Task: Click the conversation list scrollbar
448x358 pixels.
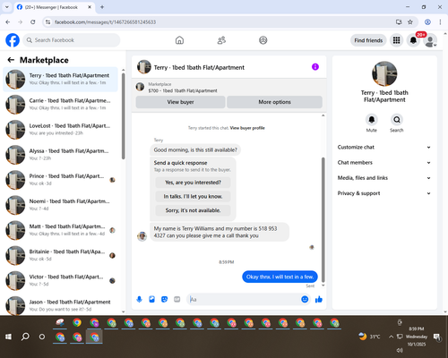Action: coord(123,116)
